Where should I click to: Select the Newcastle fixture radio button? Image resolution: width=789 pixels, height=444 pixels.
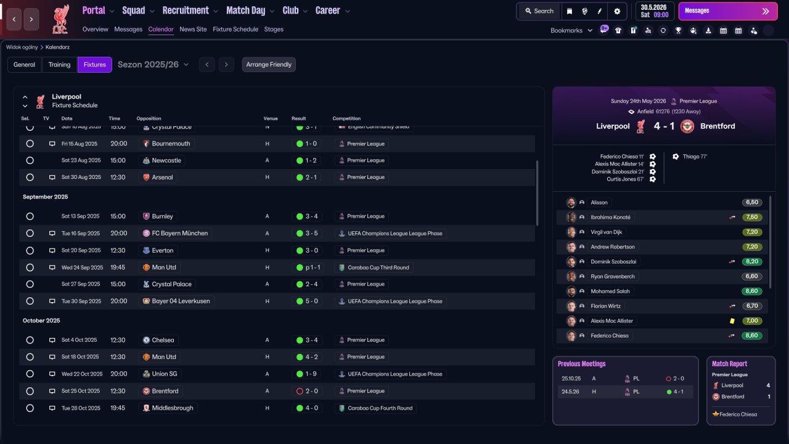coord(30,160)
